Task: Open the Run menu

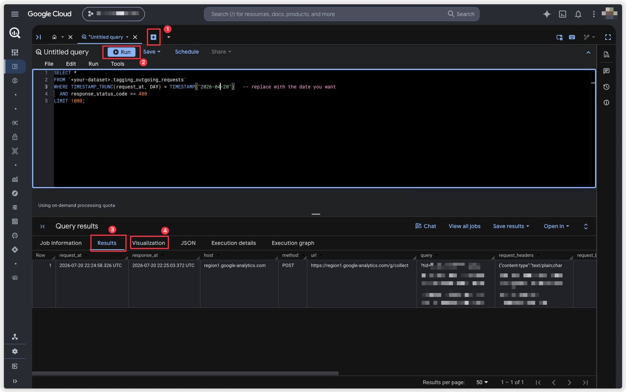Action: click(x=93, y=64)
